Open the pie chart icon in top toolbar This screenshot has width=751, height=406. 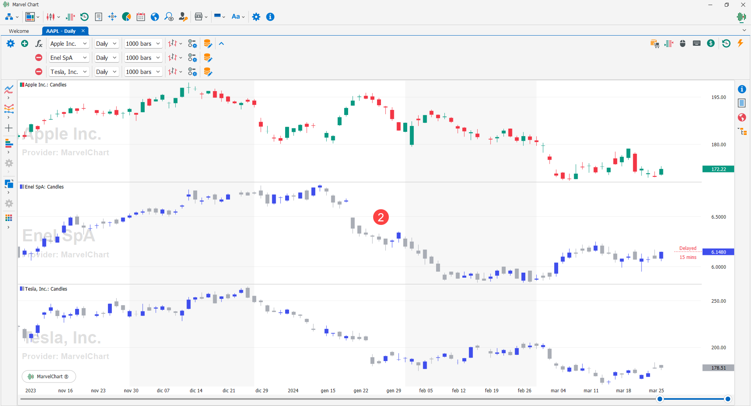pos(126,17)
